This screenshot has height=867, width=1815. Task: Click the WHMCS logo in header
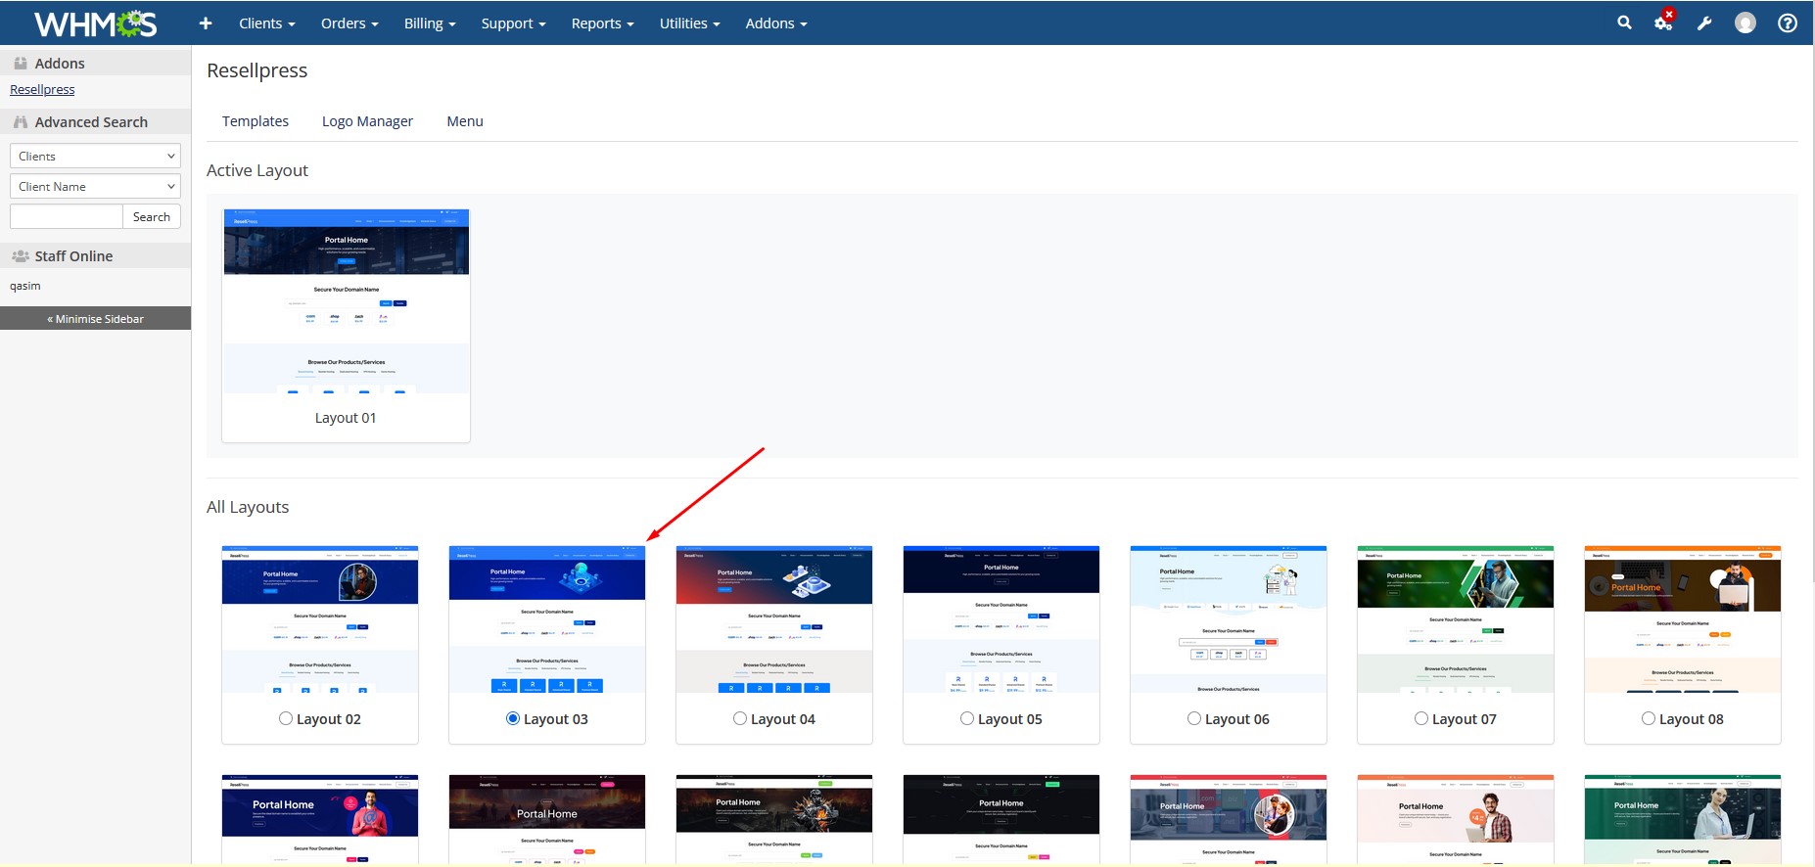tap(95, 23)
